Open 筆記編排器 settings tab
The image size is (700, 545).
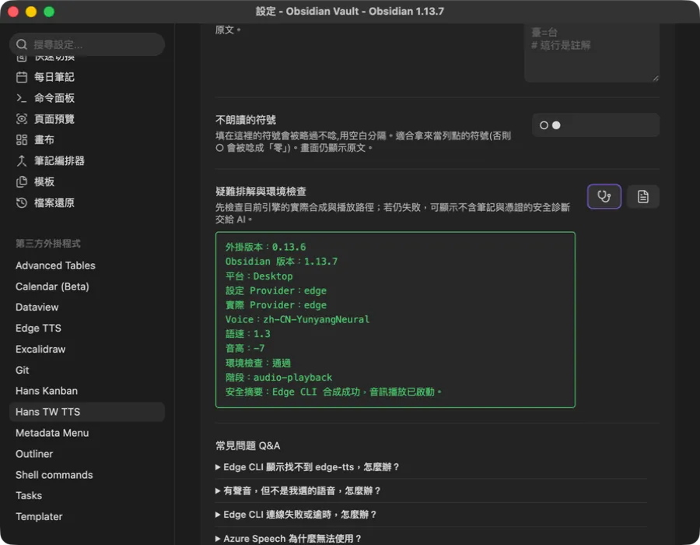(87, 161)
